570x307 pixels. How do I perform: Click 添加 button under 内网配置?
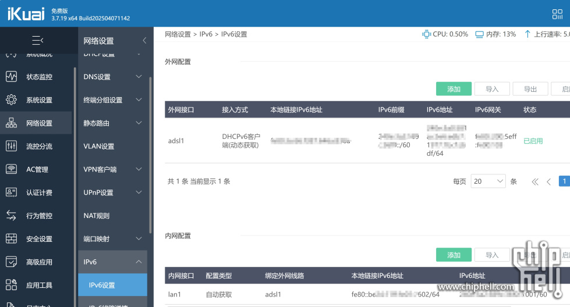[454, 255]
